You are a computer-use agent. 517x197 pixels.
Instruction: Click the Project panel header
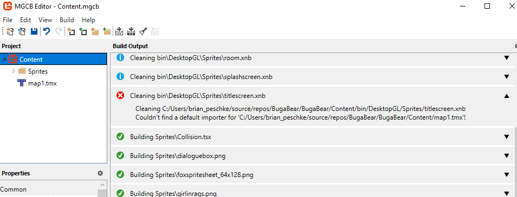[x=11, y=46]
